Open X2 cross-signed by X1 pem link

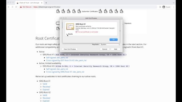(79, 72)
